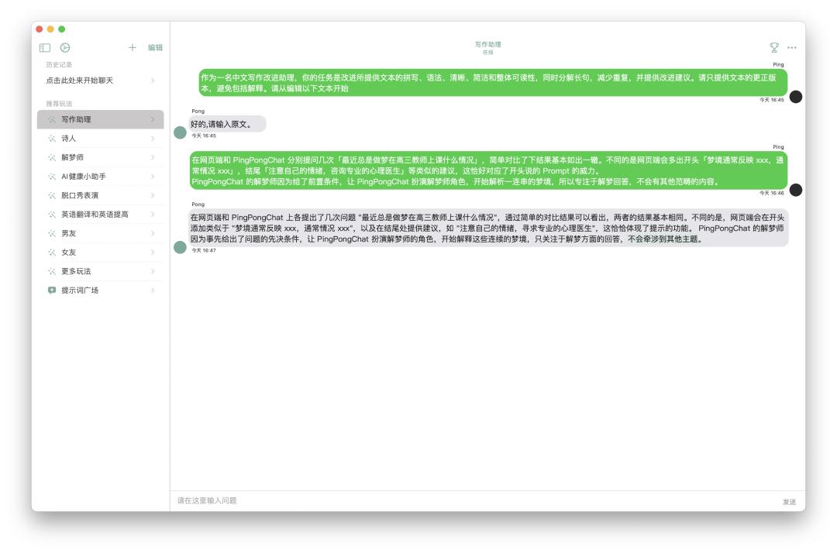Select 女友 in sidebar list
Viewport: 837px width, 553px height.
[x=100, y=252]
